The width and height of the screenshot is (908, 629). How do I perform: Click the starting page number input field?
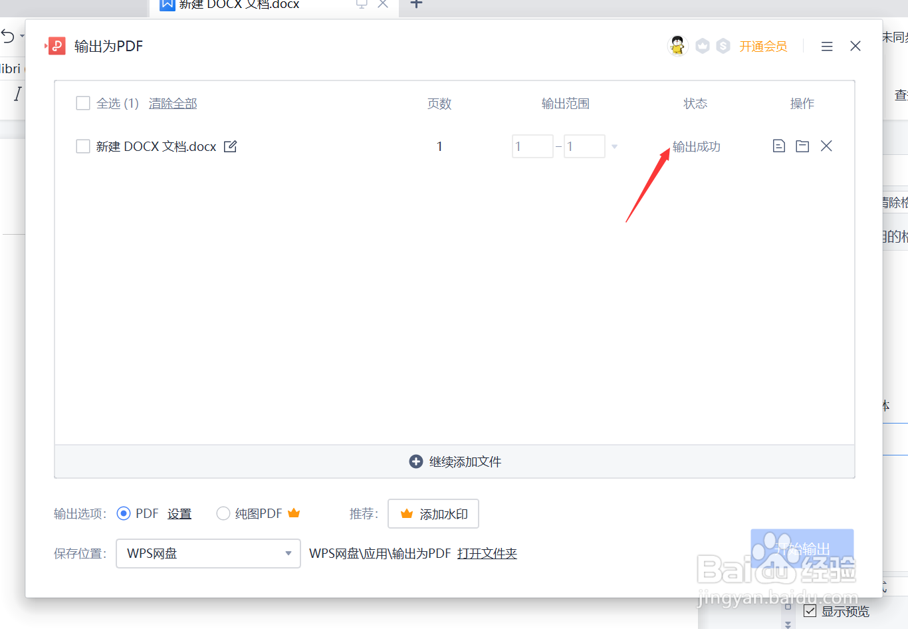tap(532, 146)
